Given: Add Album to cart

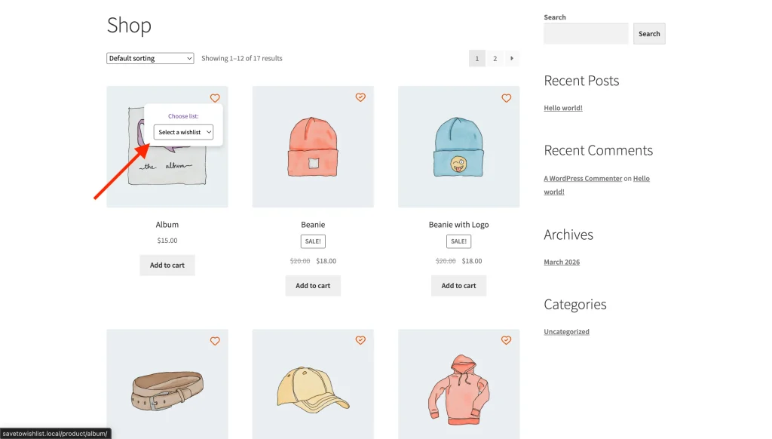Looking at the screenshot, I should point(167,265).
